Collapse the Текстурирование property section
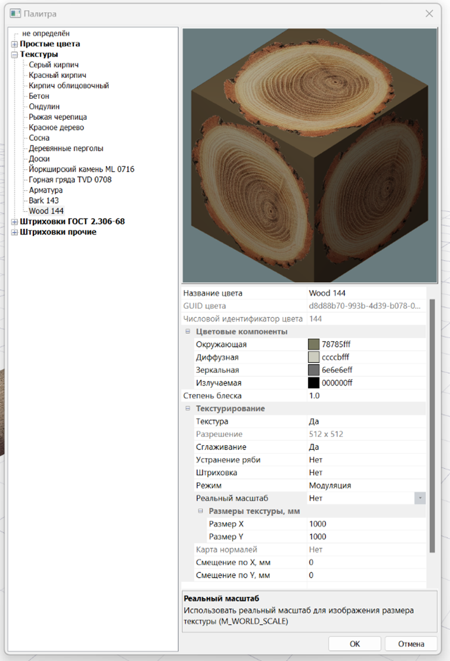The image size is (450, 661). (188, 409)
